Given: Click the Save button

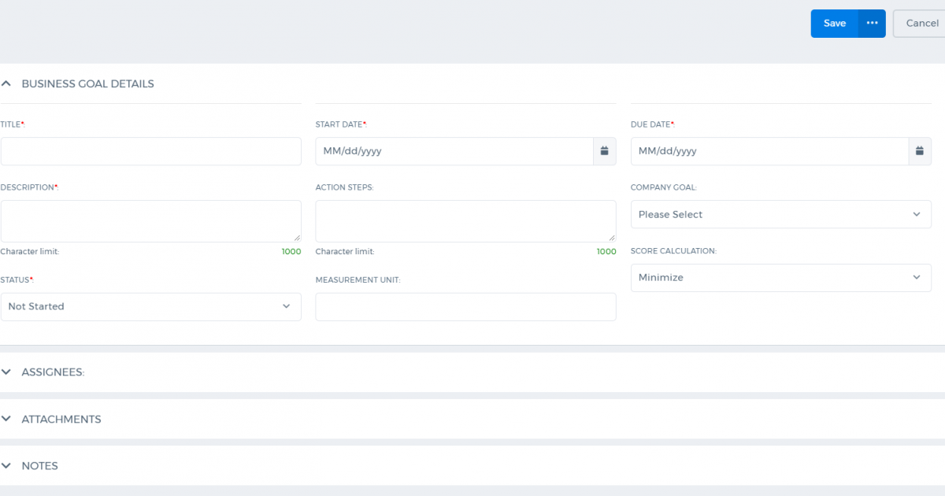Looking at the screenshot, I should (x=835, y=24).
